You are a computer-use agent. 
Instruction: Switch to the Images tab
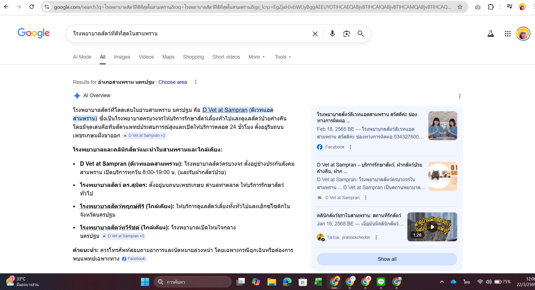122,57
